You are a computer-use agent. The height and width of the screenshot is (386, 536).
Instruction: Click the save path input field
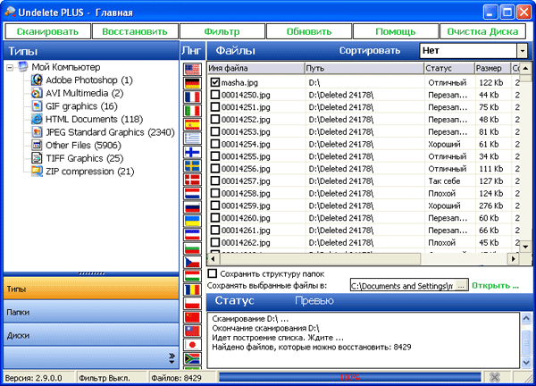click(404, 286)
